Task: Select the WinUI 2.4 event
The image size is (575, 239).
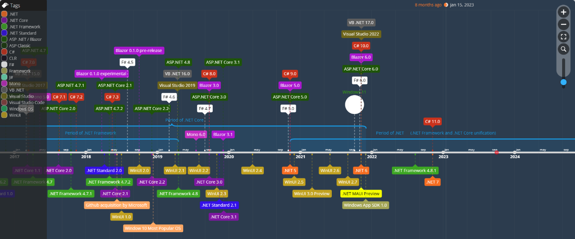Action: coord(252,171)
